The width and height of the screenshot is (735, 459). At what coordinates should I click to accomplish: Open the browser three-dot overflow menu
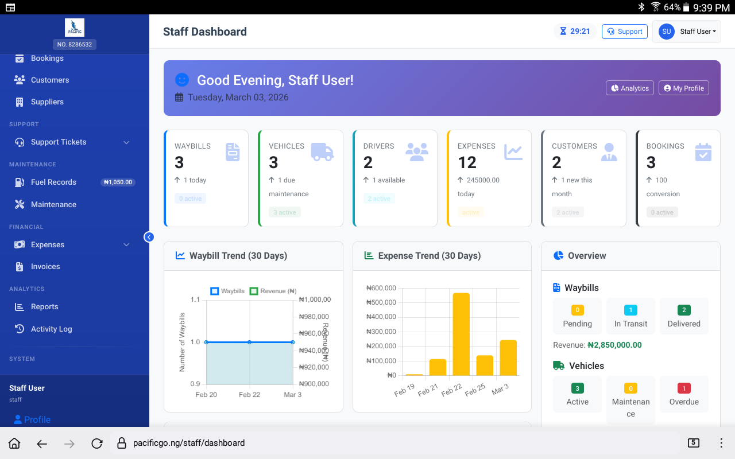point(721,443)
